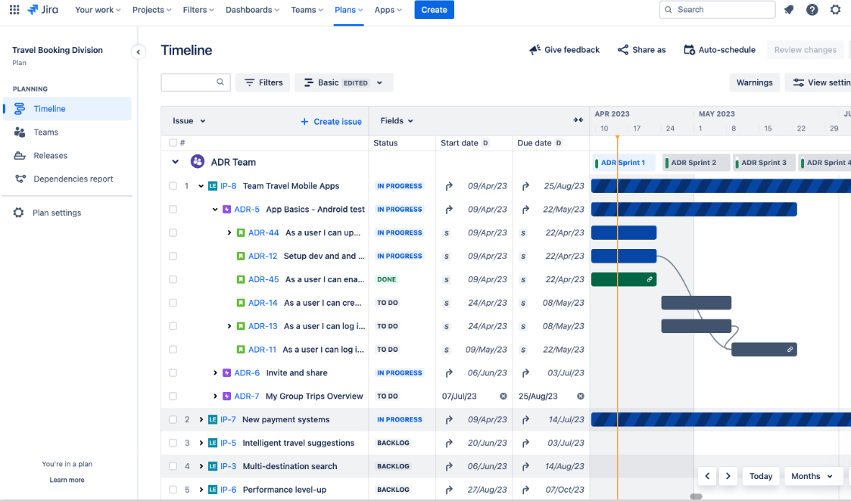The height and width of the screenshot is (501, 851).
Task: Select the ADR-14 row checkbox
Action: [173, 303]
